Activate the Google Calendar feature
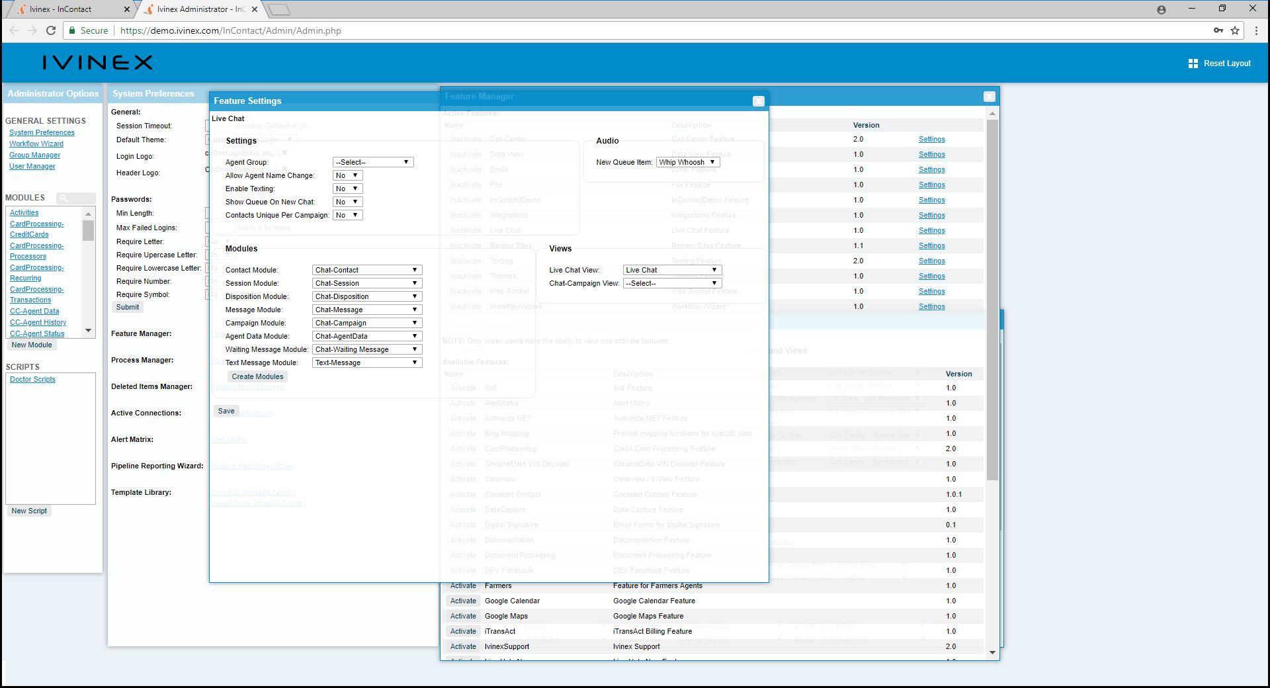 tap(463, 601)
